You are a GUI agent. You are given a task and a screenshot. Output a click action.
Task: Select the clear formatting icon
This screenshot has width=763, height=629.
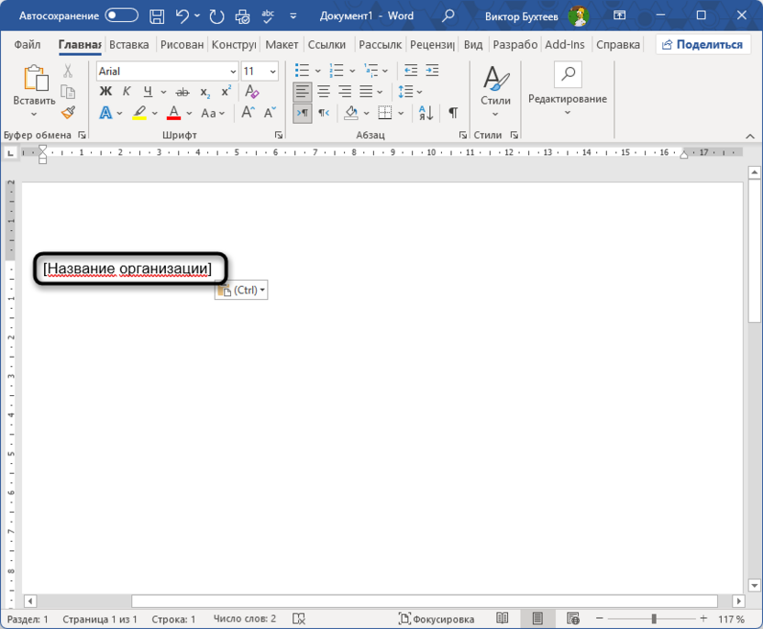252,91
